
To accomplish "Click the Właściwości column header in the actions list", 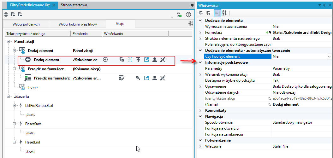I will pyautogui.click(x=135, y=33).
